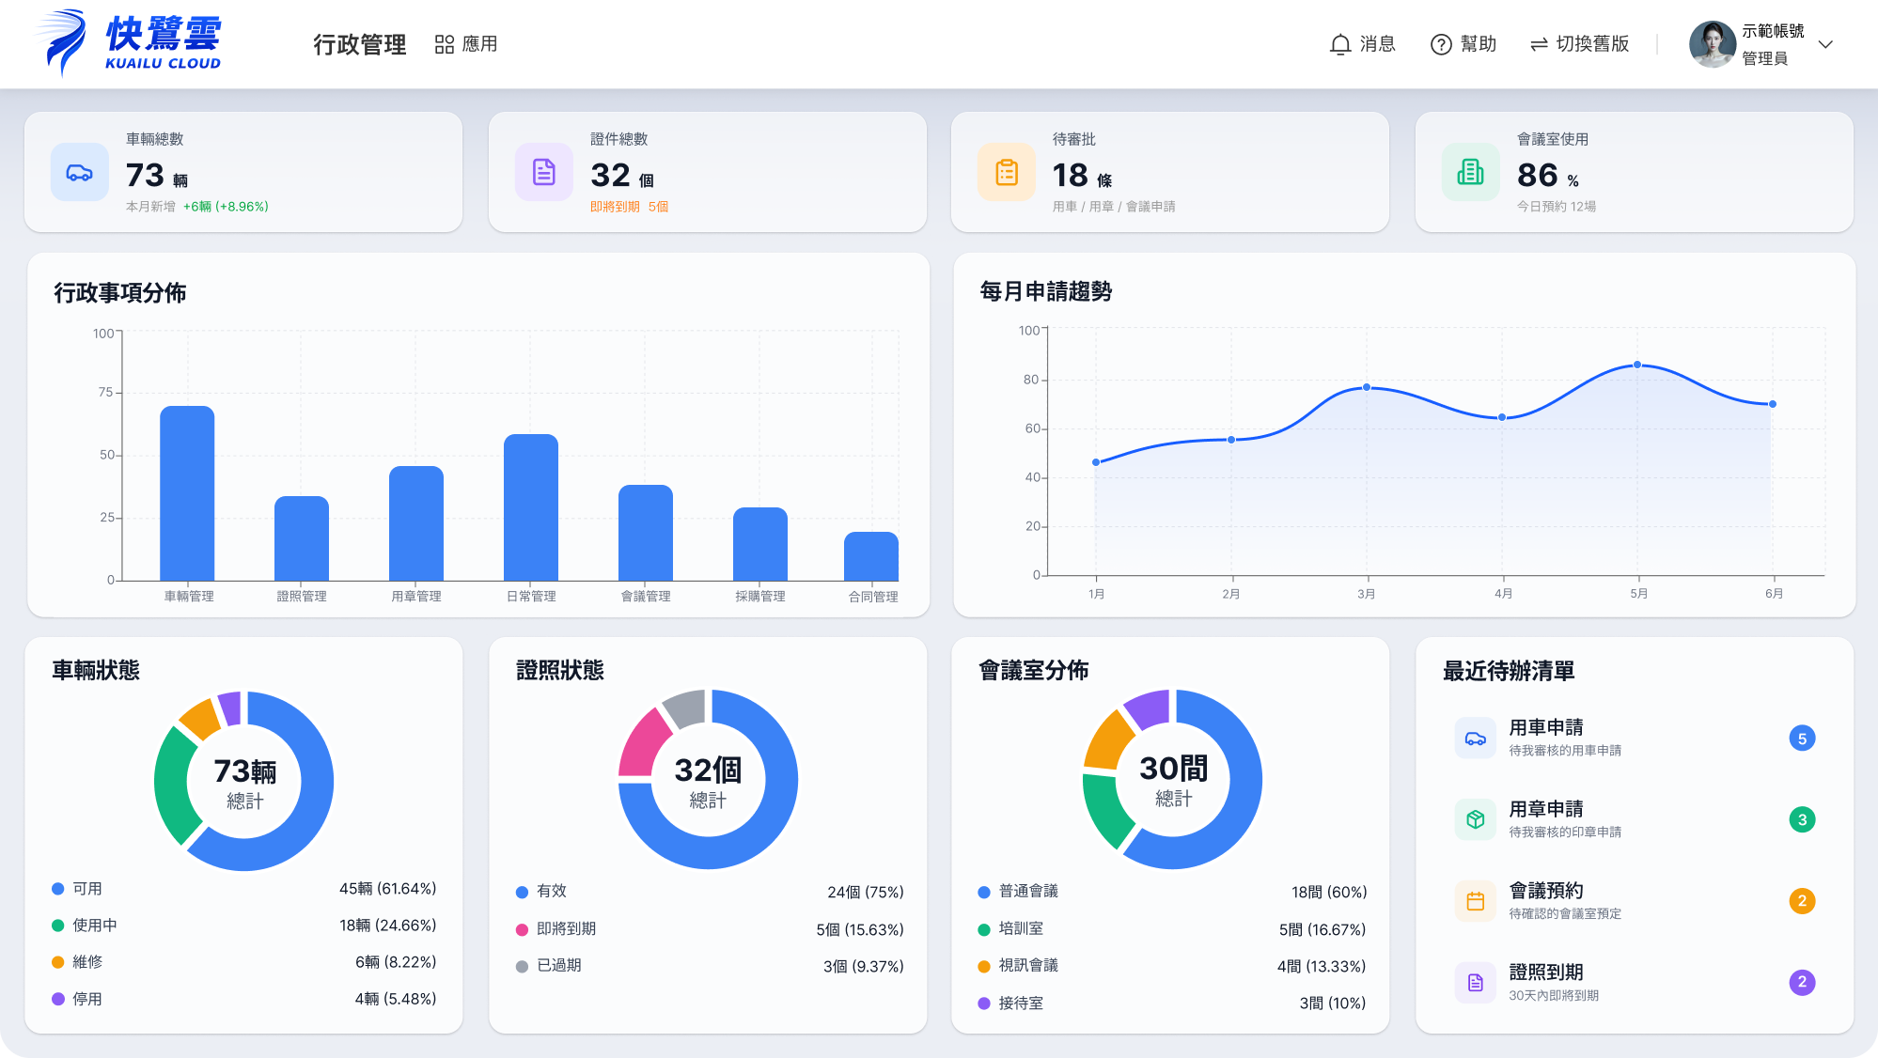This screenshot has width=1878, height=1058.
Task: Click the 今日預約 12場 text
Action: click(1557, 207)
